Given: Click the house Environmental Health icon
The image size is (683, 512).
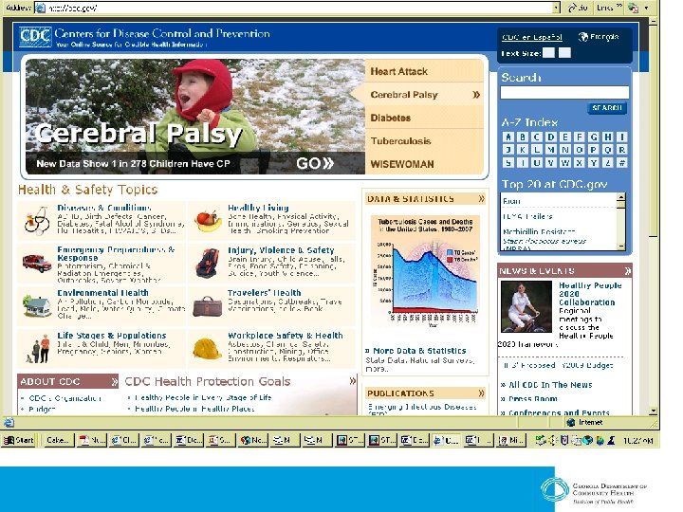Looking at the screenshot, I should 37,305.
